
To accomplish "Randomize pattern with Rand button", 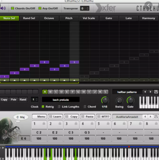I will point(23,99).
